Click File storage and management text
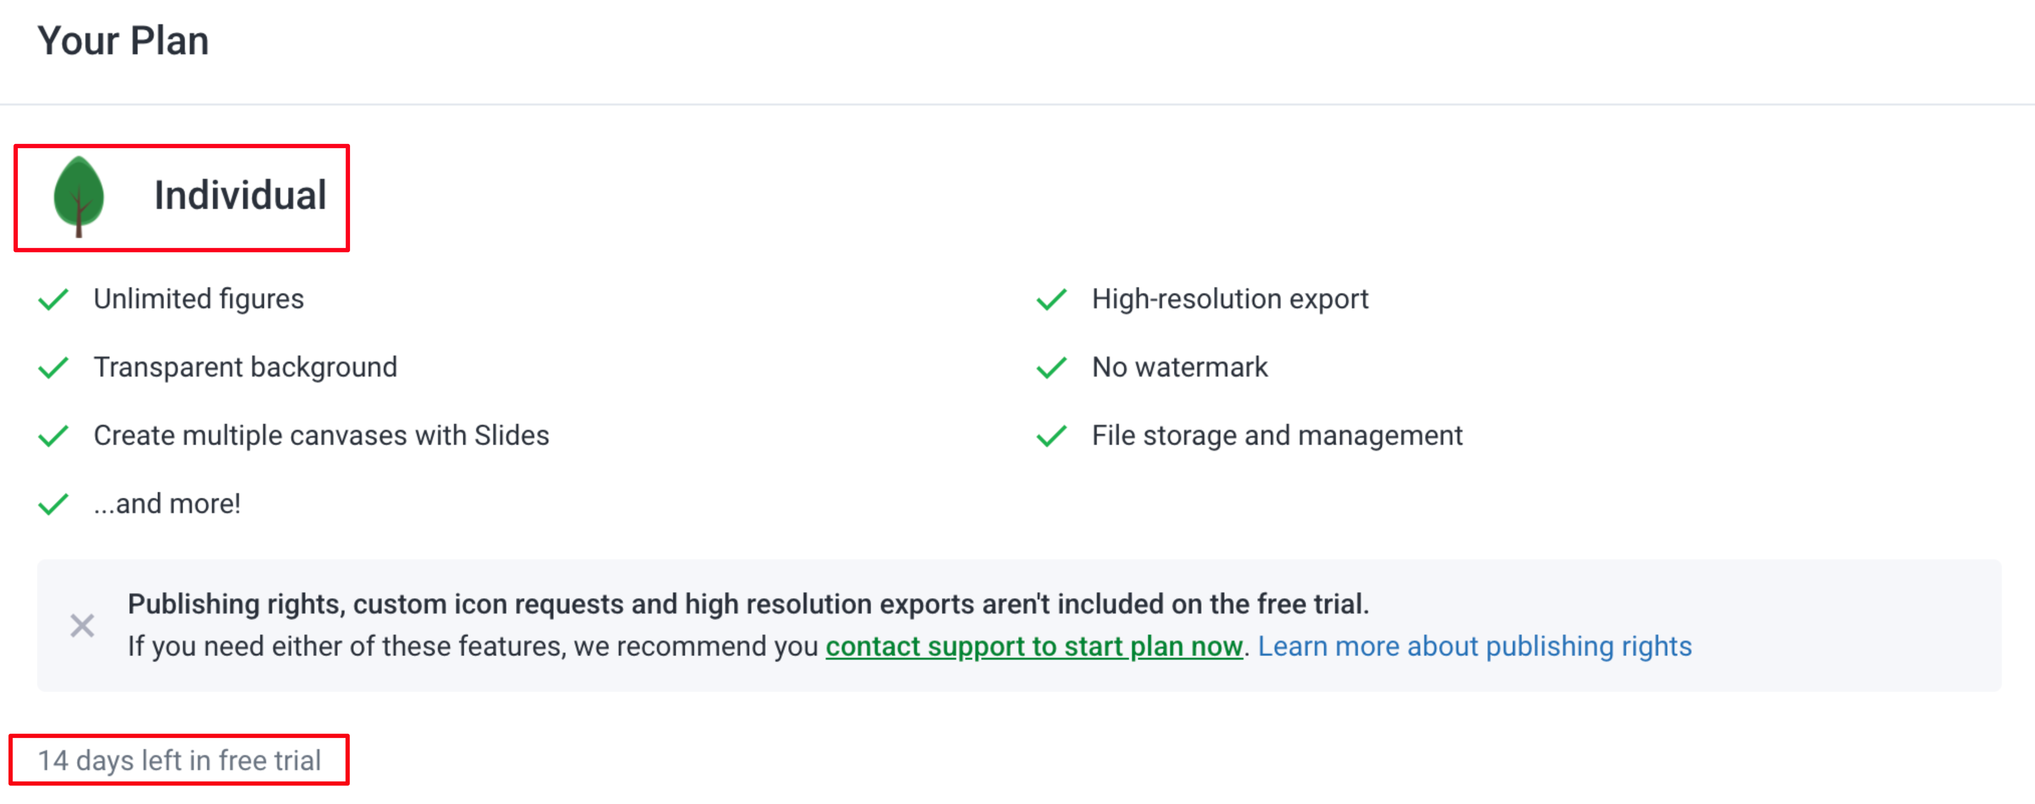 pos(1277,435)
